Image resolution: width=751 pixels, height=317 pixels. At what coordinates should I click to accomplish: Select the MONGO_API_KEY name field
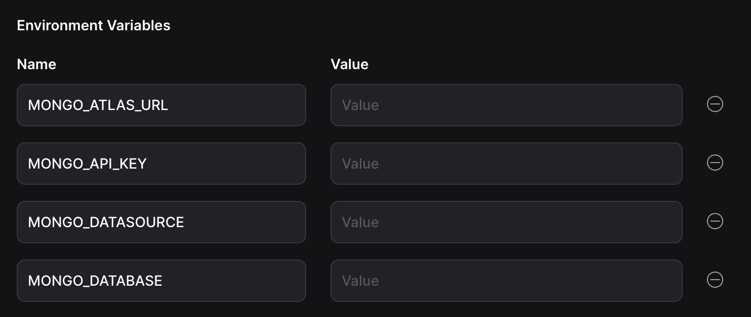pyautogui.click(x=161, y=163)
